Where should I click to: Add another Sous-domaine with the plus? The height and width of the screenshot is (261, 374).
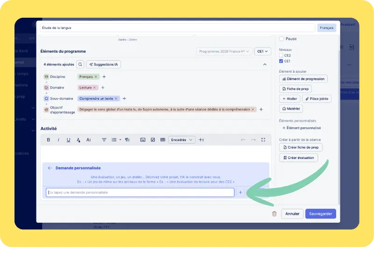124,99
